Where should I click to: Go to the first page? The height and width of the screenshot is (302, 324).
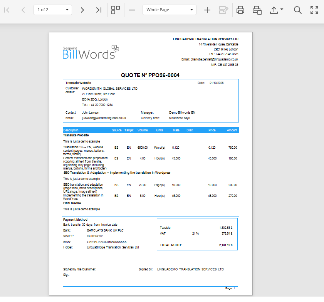[7, 10]
